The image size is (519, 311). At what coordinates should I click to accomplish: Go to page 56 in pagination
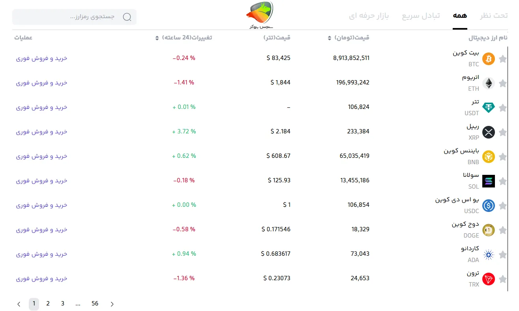95,304
